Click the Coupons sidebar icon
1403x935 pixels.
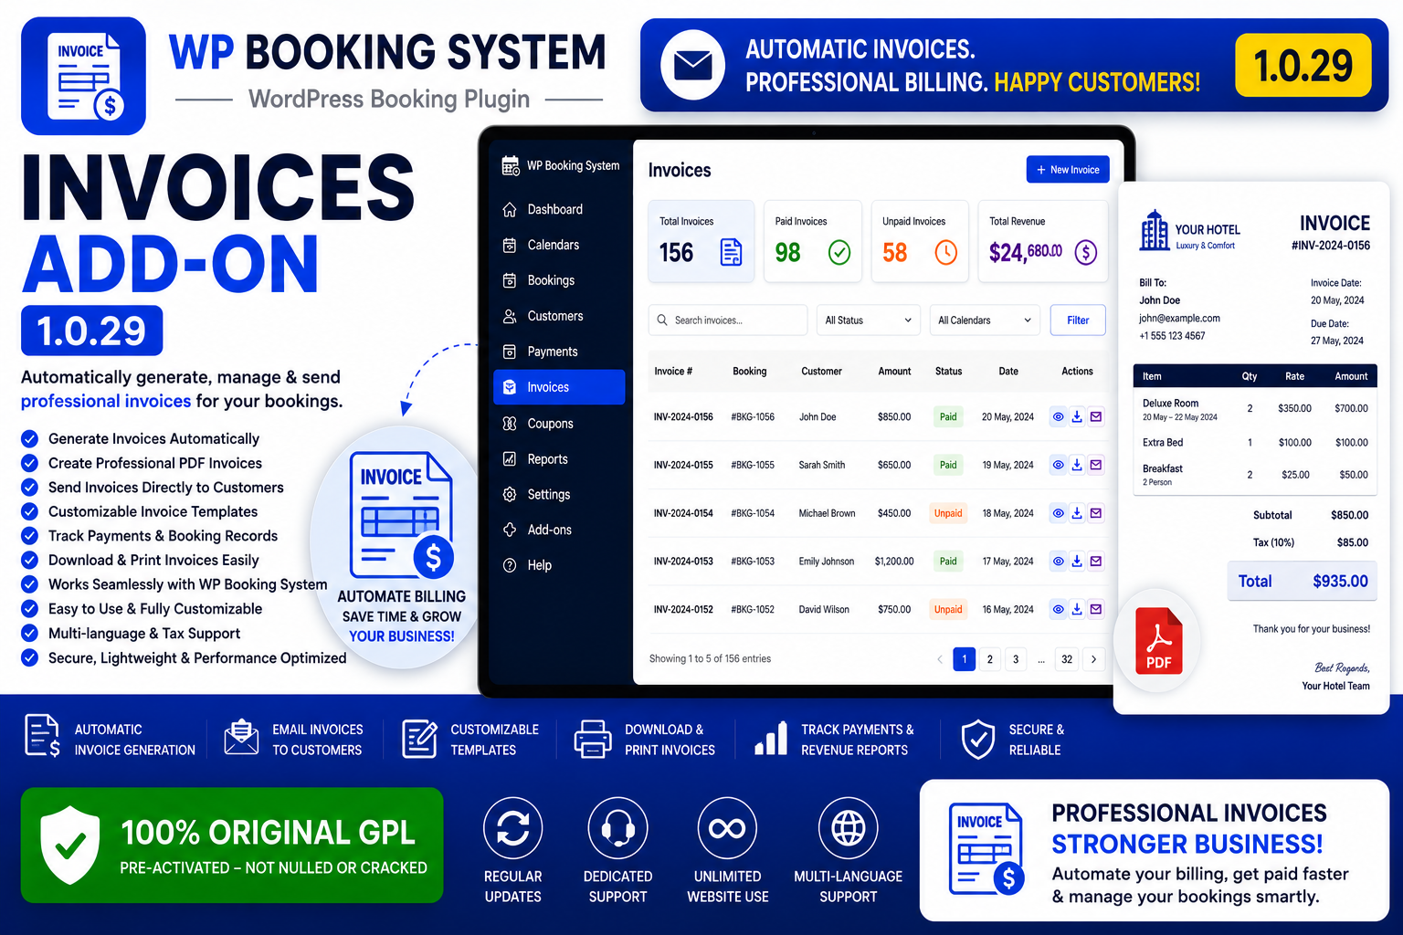[x=510, y=424]
